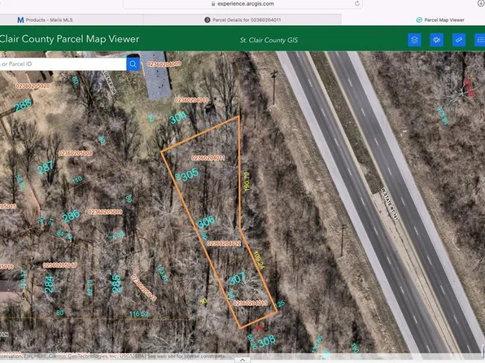Click the Maris MLS tab favicon
Screen dimensions: 485x363
20,20
